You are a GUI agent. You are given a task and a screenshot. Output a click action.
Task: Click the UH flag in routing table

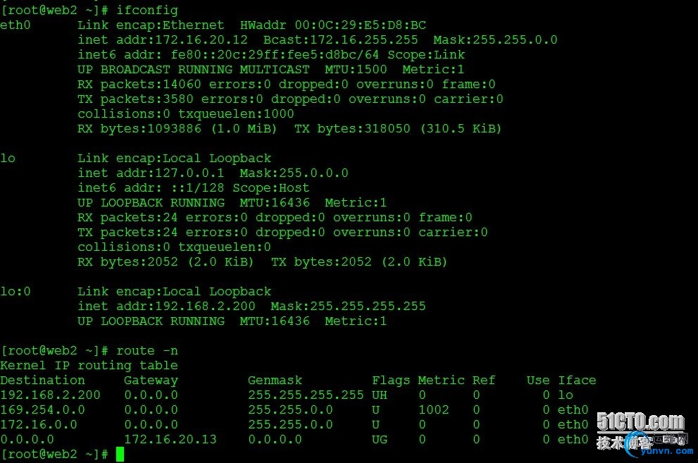point(379,395)
